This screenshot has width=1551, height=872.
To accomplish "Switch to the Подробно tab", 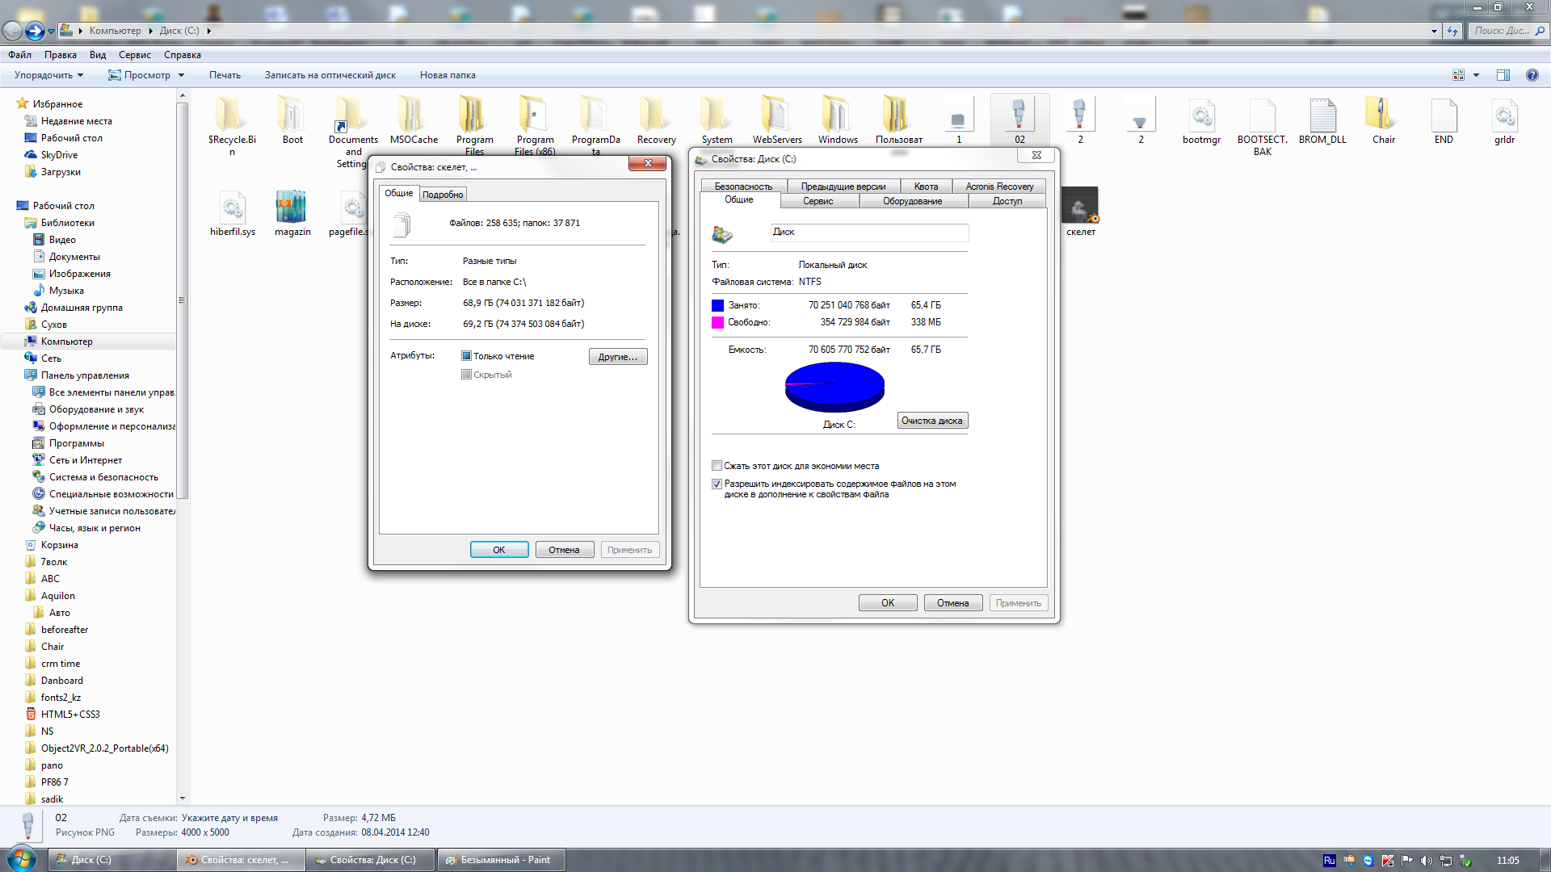I will point(443,195).
